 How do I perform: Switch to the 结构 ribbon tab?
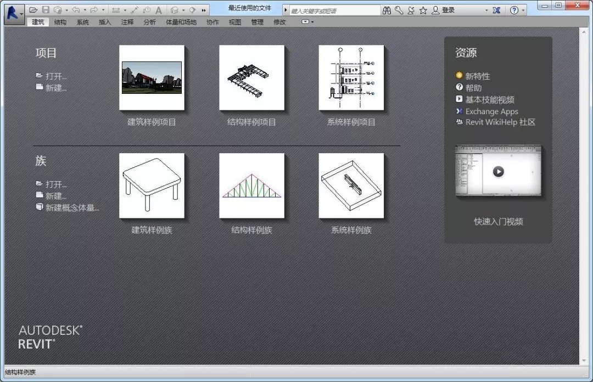pos(60,23)
